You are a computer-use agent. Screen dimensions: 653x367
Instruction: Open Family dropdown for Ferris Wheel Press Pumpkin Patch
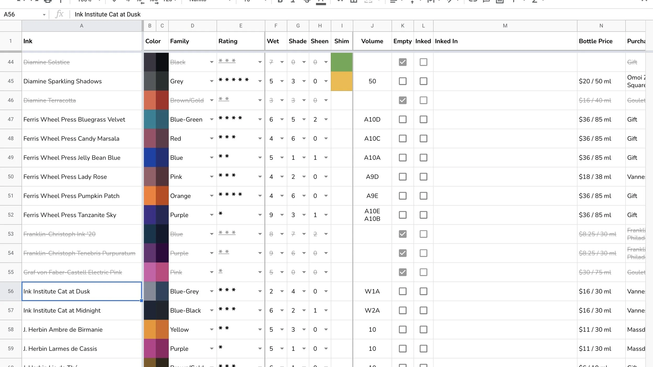tap(212, 196)
